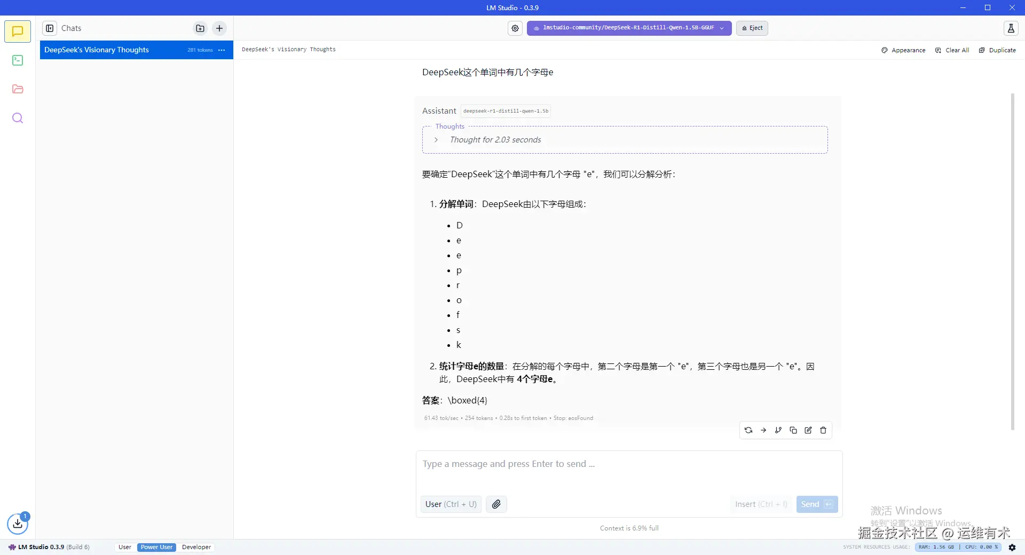Image resolution: width=1025 pixels, height=555 pixels.
Task: Open the Discover search icon
Action: [x=18, y=118]
